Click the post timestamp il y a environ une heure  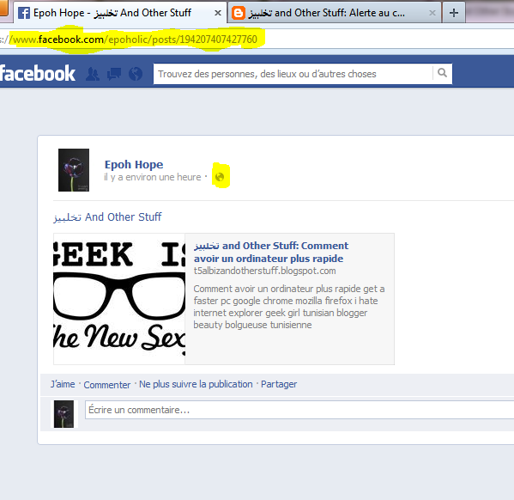click(x=153, y=177)
